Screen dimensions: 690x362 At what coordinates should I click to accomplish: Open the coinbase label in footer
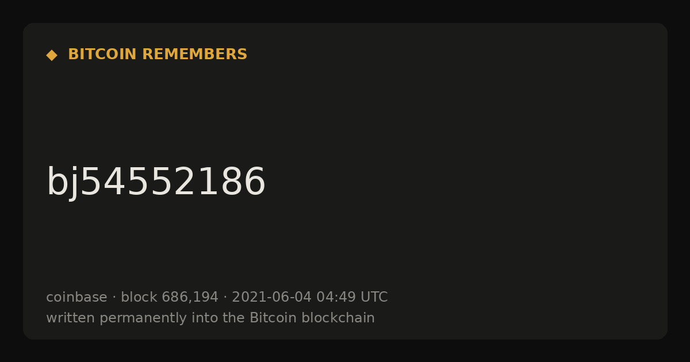[x=76, y=297]
